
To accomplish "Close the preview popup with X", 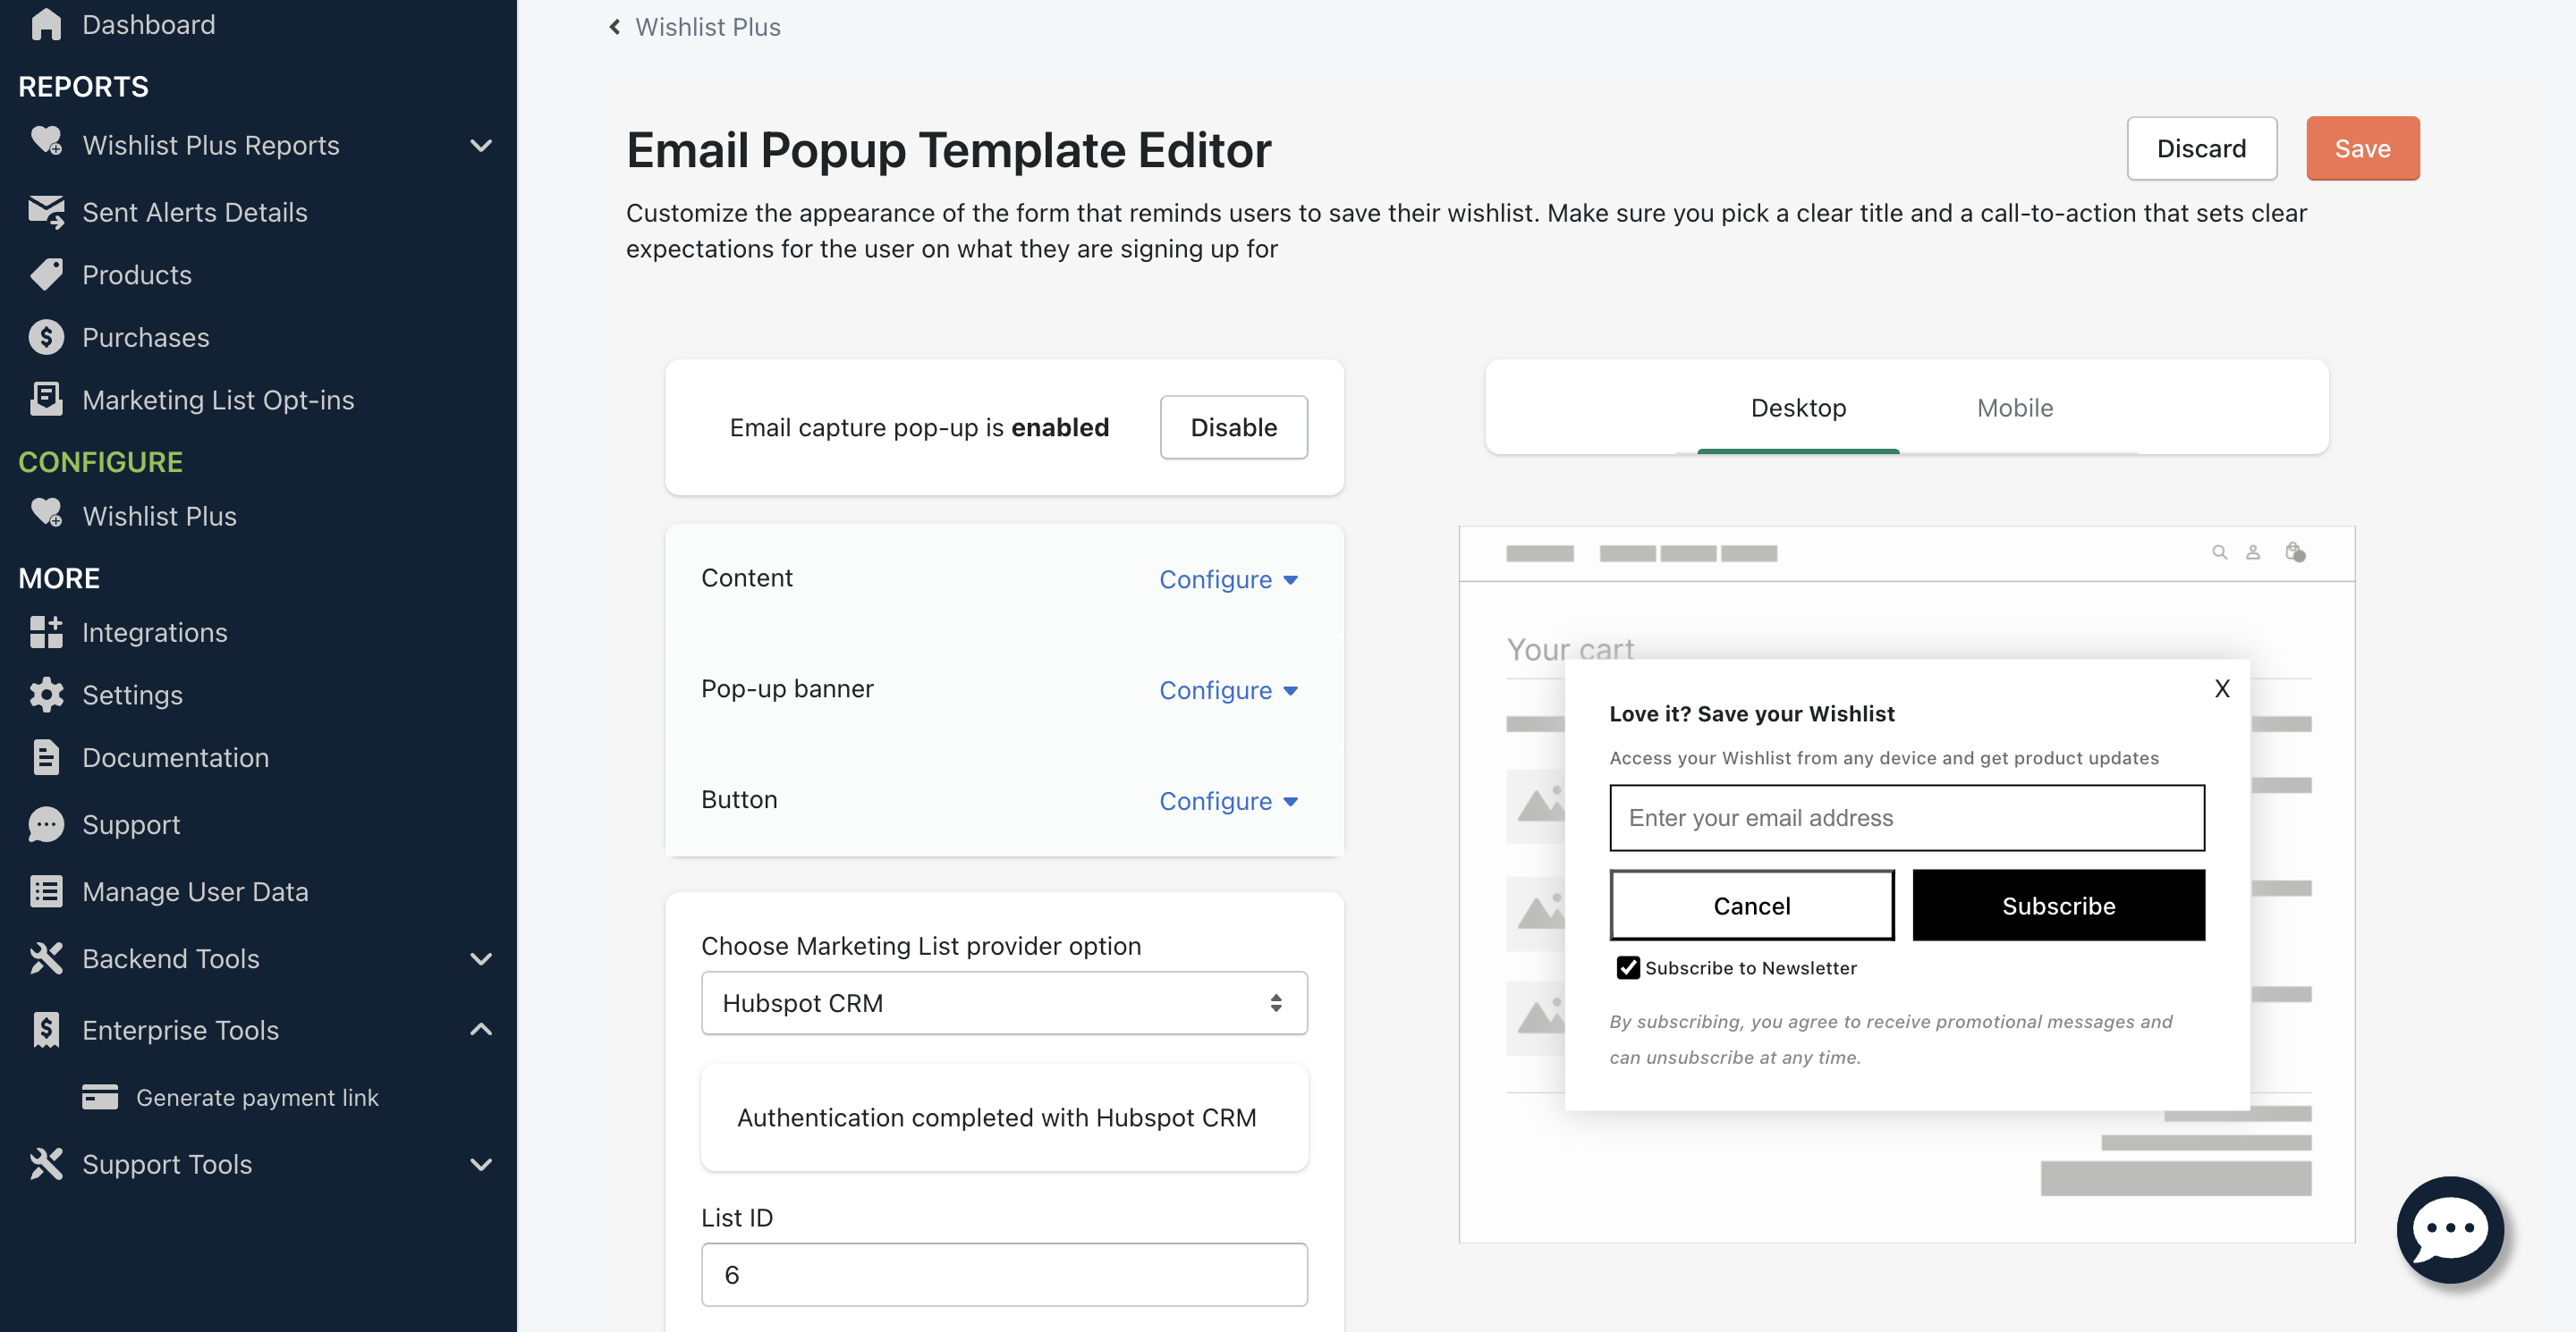I will [x=2221, y=688].
